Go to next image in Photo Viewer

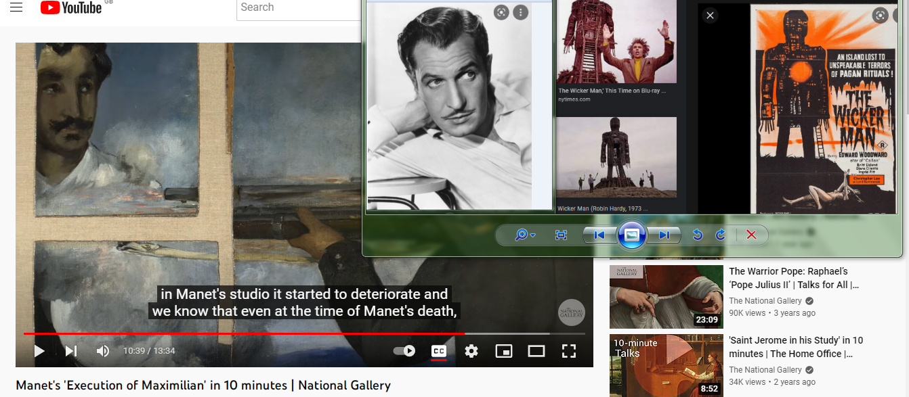click(x=664, y=235)
